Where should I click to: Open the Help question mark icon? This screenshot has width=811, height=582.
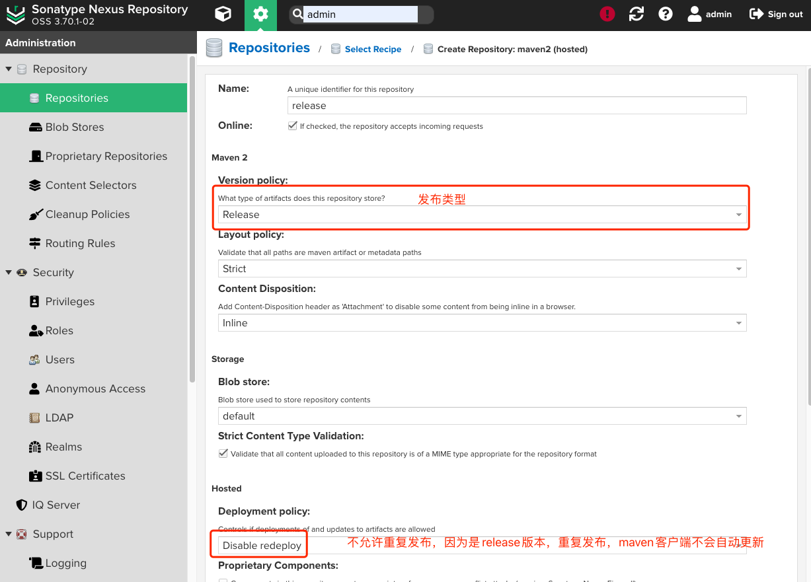point(666,14)
